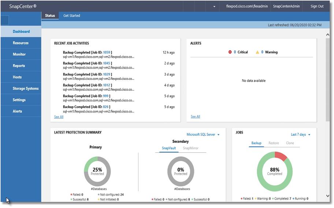Select the Backup jobs tab

256,143
